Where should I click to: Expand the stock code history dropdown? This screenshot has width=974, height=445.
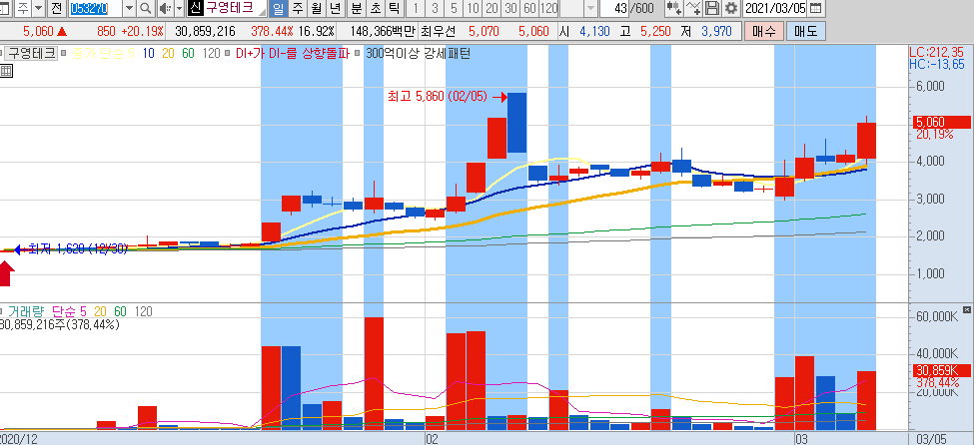coord(129,9)
